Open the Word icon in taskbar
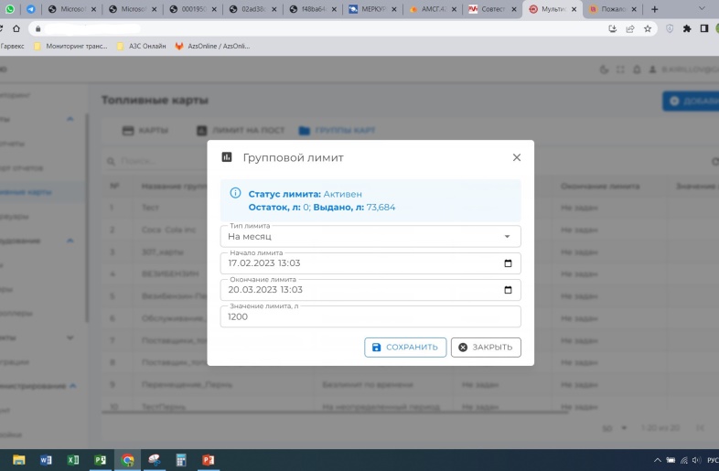719x471 pixels. coord(46,460)
